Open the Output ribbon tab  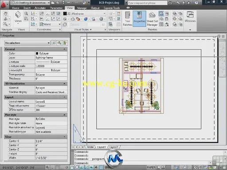pyautogui.click(x=95, y=8)
